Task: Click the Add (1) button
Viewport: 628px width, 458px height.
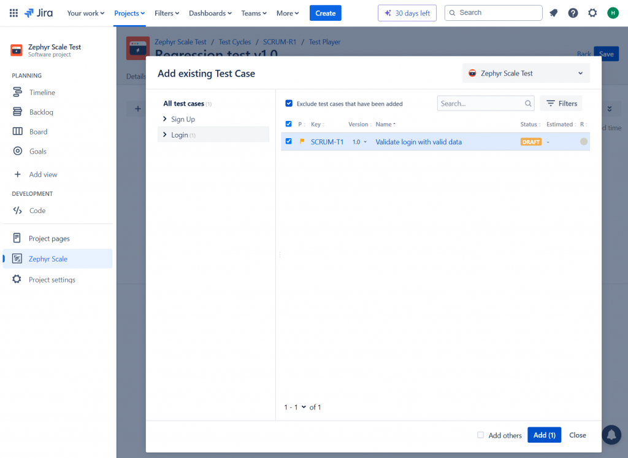Action: tap(544, 435)
